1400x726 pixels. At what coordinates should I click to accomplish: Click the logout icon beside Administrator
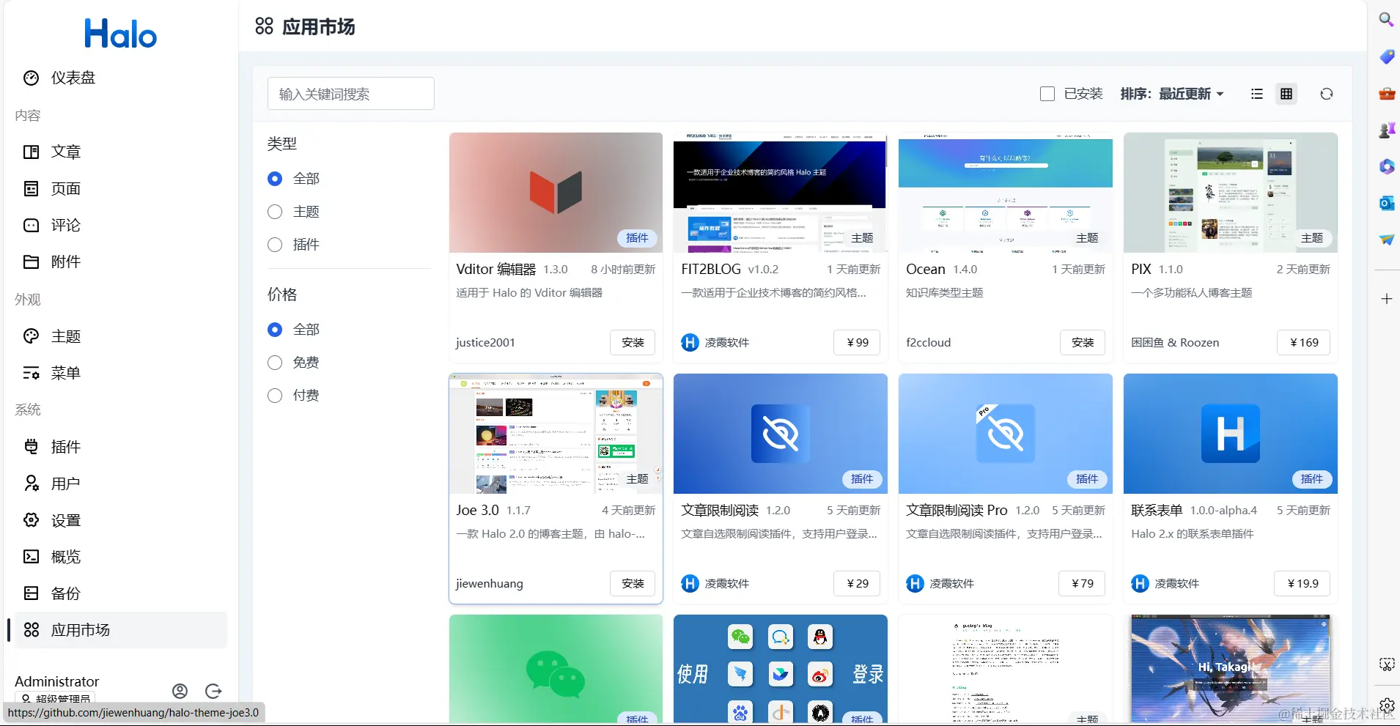[x=213, y=691]
